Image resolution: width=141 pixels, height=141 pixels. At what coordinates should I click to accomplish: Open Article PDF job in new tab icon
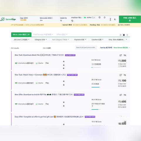120,95
